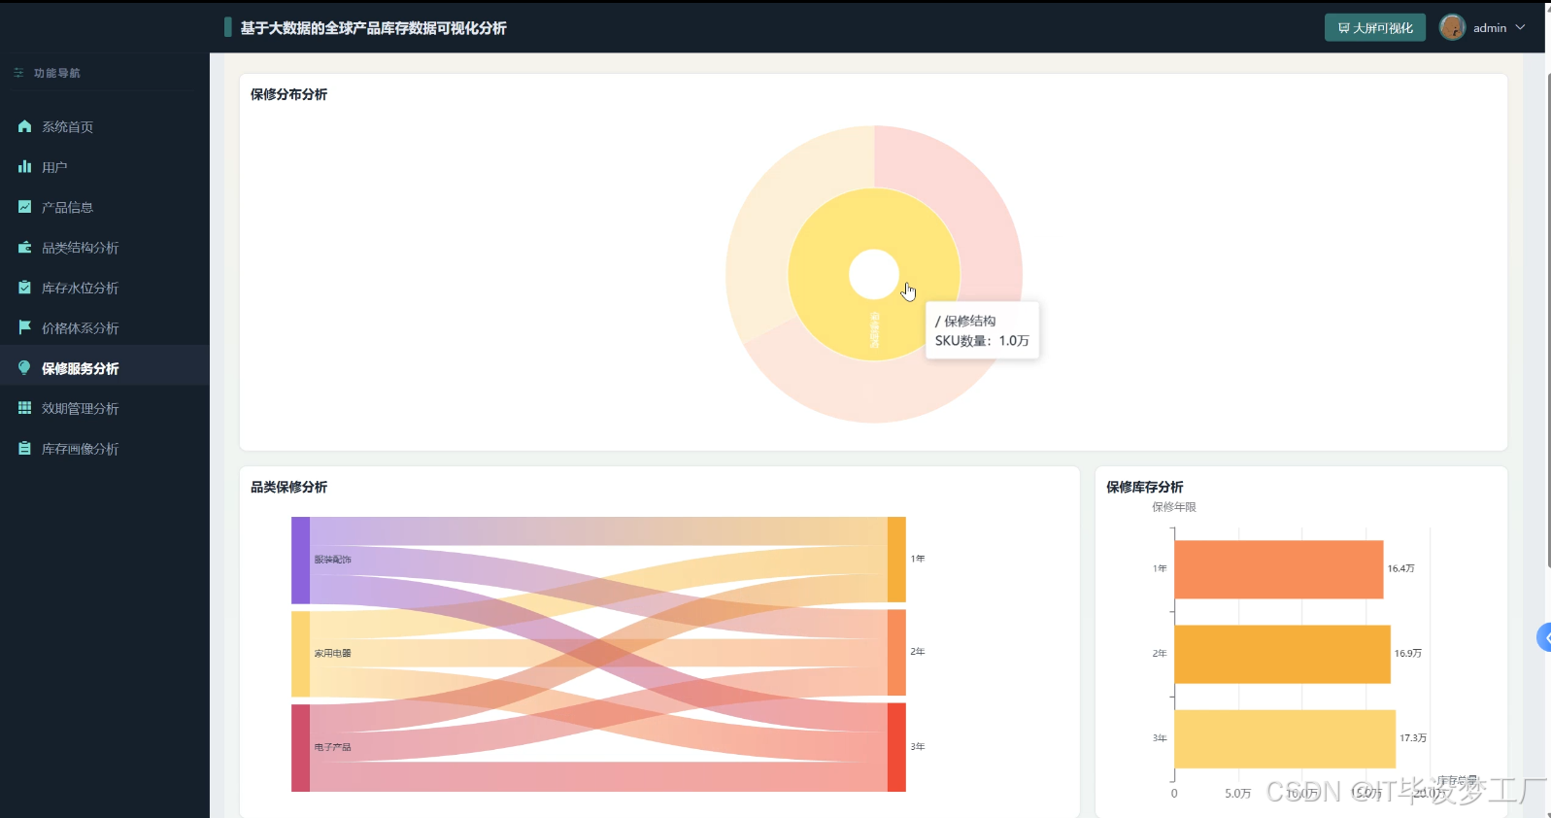Open 库存画像分析 page
The image size is (1551, 818).
104,449
